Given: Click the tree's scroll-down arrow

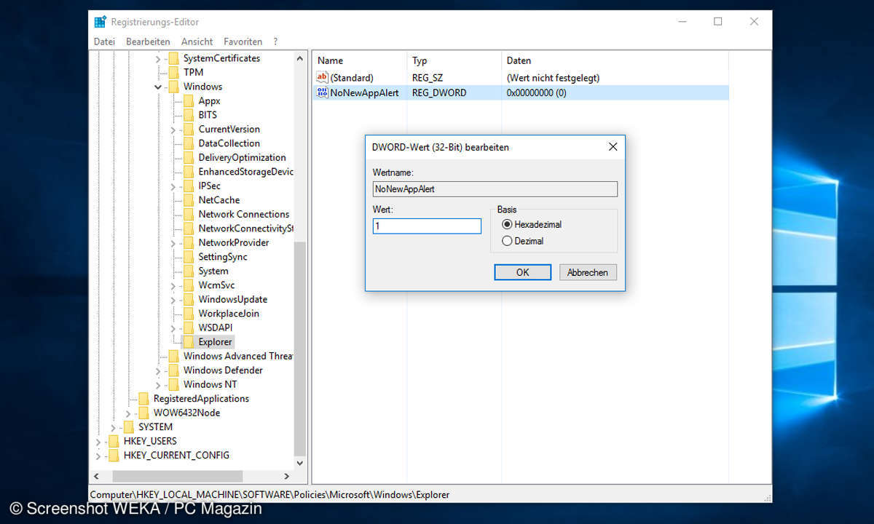Looking at the screenshot, I should coord(299,463).
